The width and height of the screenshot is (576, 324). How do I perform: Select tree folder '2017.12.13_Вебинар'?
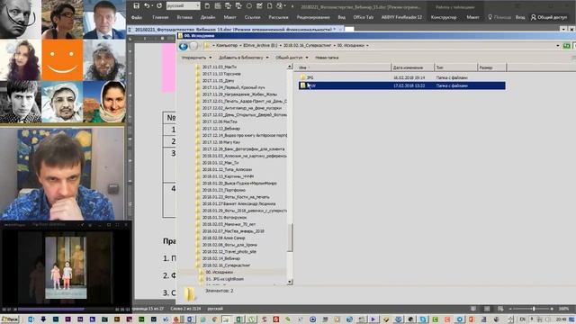pyautogui.click(x=220, y=129)
